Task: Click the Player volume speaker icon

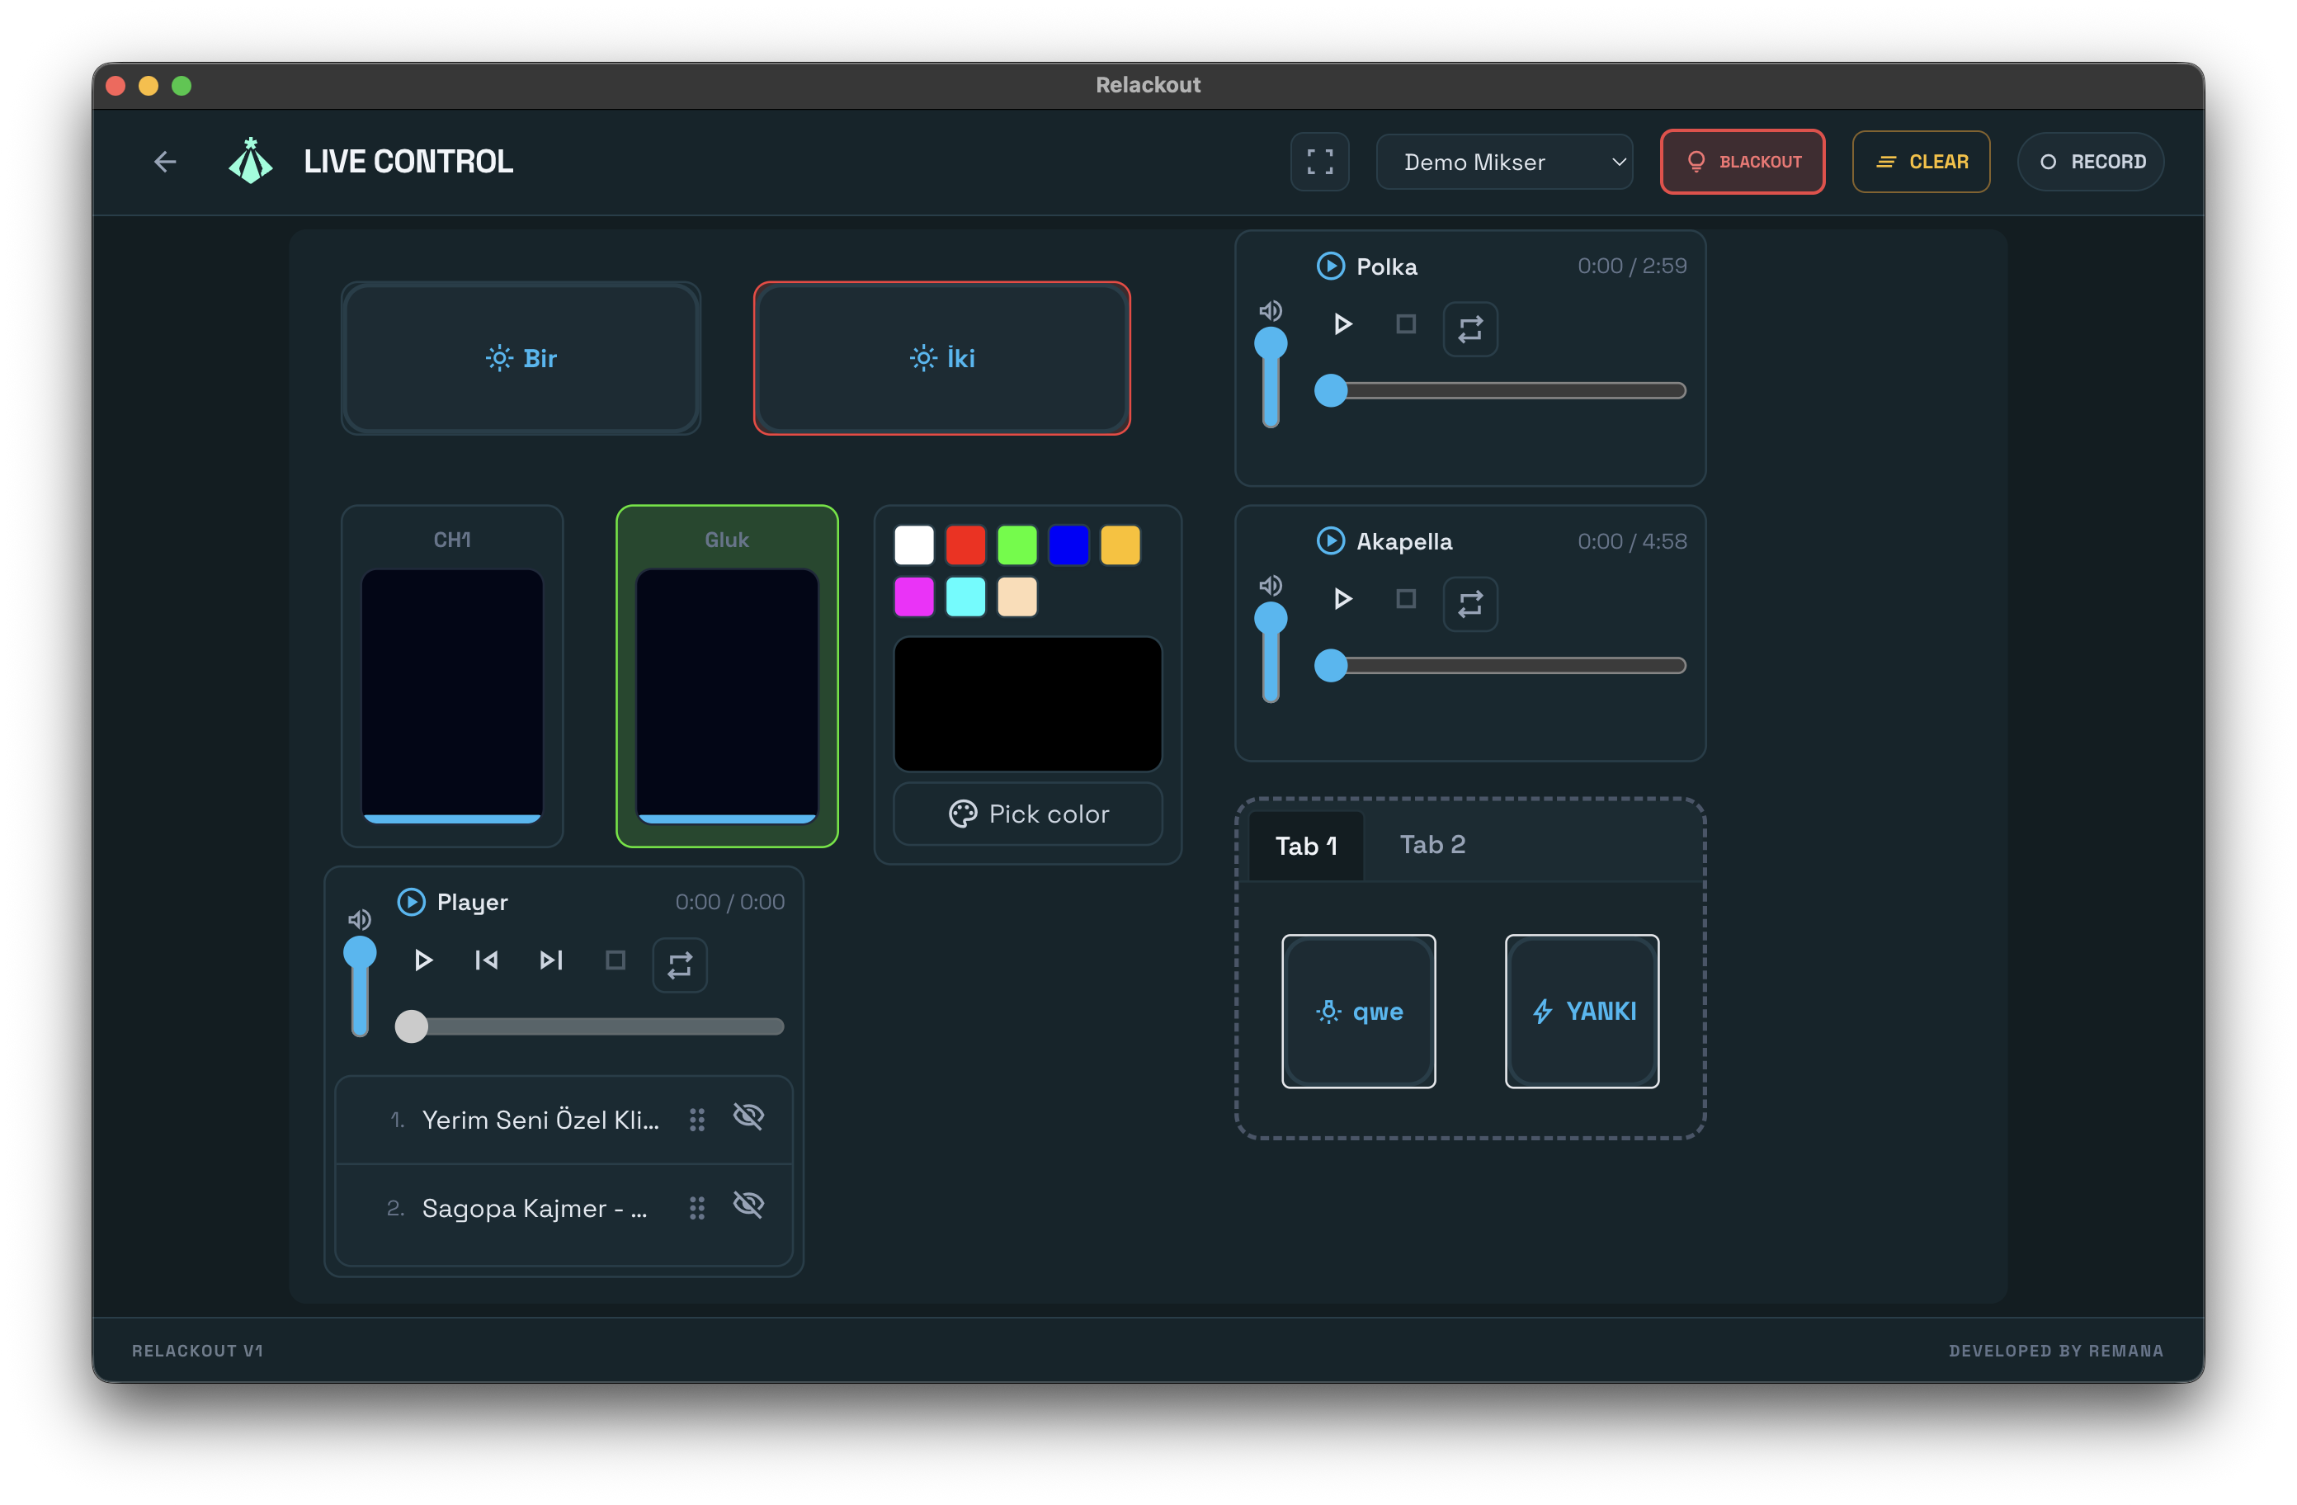Action: coord(359,919)
